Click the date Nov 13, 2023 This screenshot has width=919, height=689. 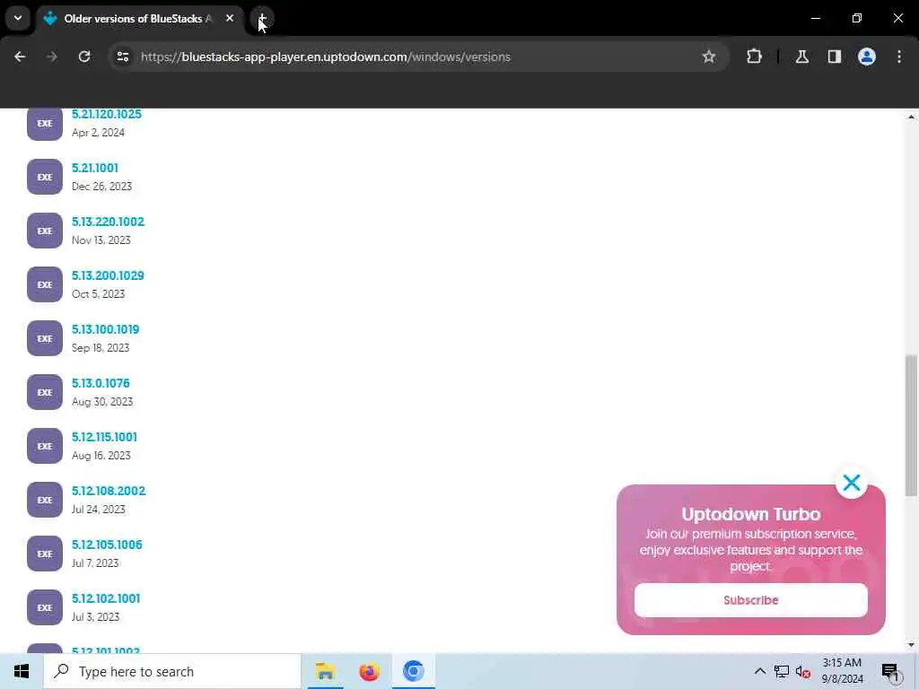tap(101, 240)
